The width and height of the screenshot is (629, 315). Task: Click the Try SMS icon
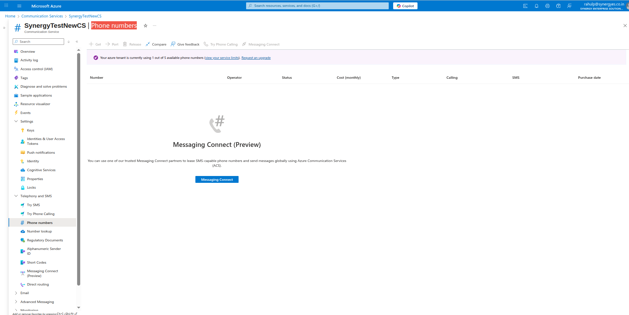pyautogui.click(x=23, y=205)
